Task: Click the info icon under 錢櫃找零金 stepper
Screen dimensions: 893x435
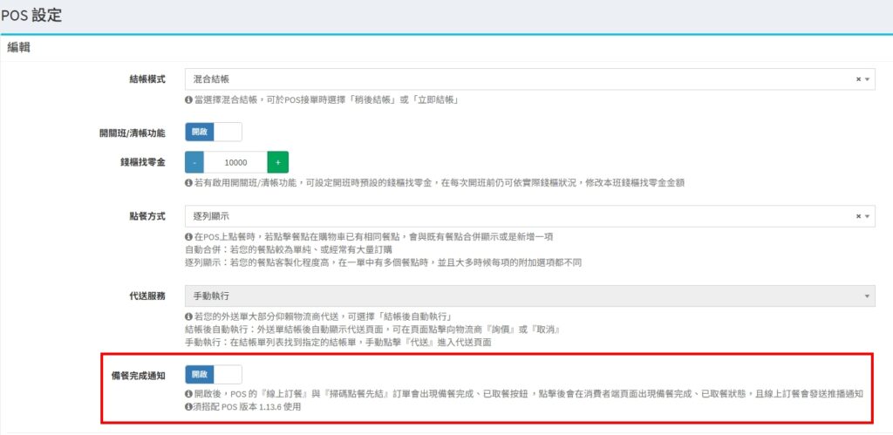Action: pos(188,183)
